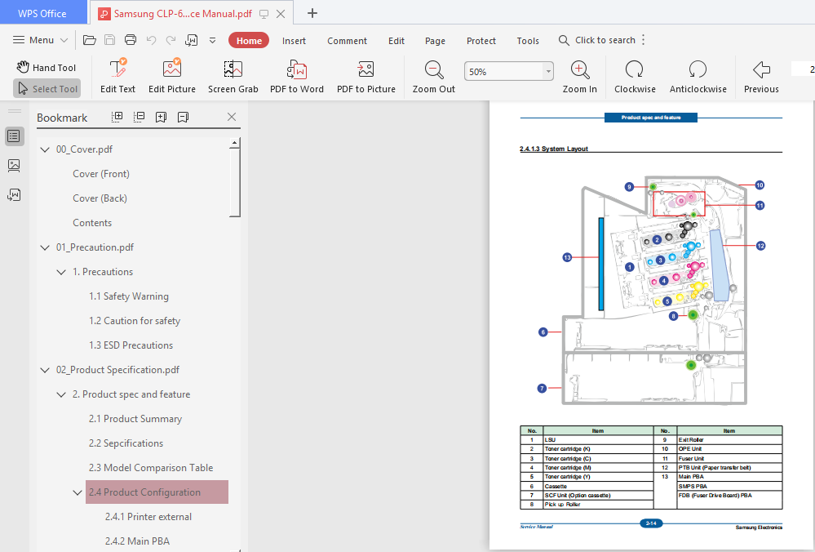Click the Bookmark panel sidebar icon
Image resolution: width=815 pixels, height=552 pixels.
click(14, 136)
